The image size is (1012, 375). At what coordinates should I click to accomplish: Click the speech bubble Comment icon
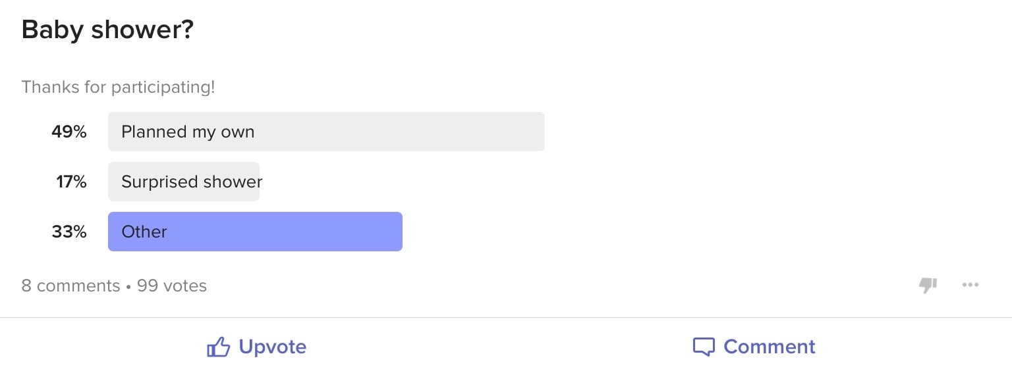704,347
